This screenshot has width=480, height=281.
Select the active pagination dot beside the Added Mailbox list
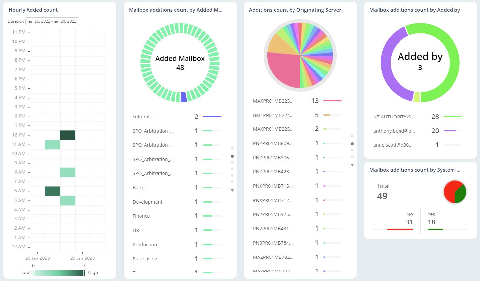click(x=232, y=156)
